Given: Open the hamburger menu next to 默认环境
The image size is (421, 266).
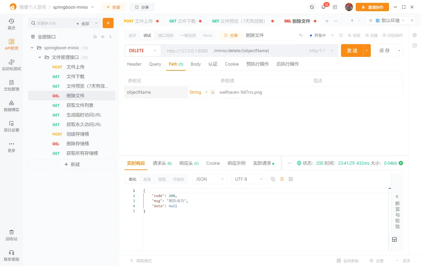Looking at the screenshot, I should click(412, 20).
